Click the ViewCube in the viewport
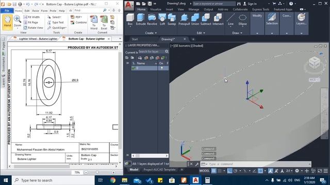 click(x=314, y=63)
